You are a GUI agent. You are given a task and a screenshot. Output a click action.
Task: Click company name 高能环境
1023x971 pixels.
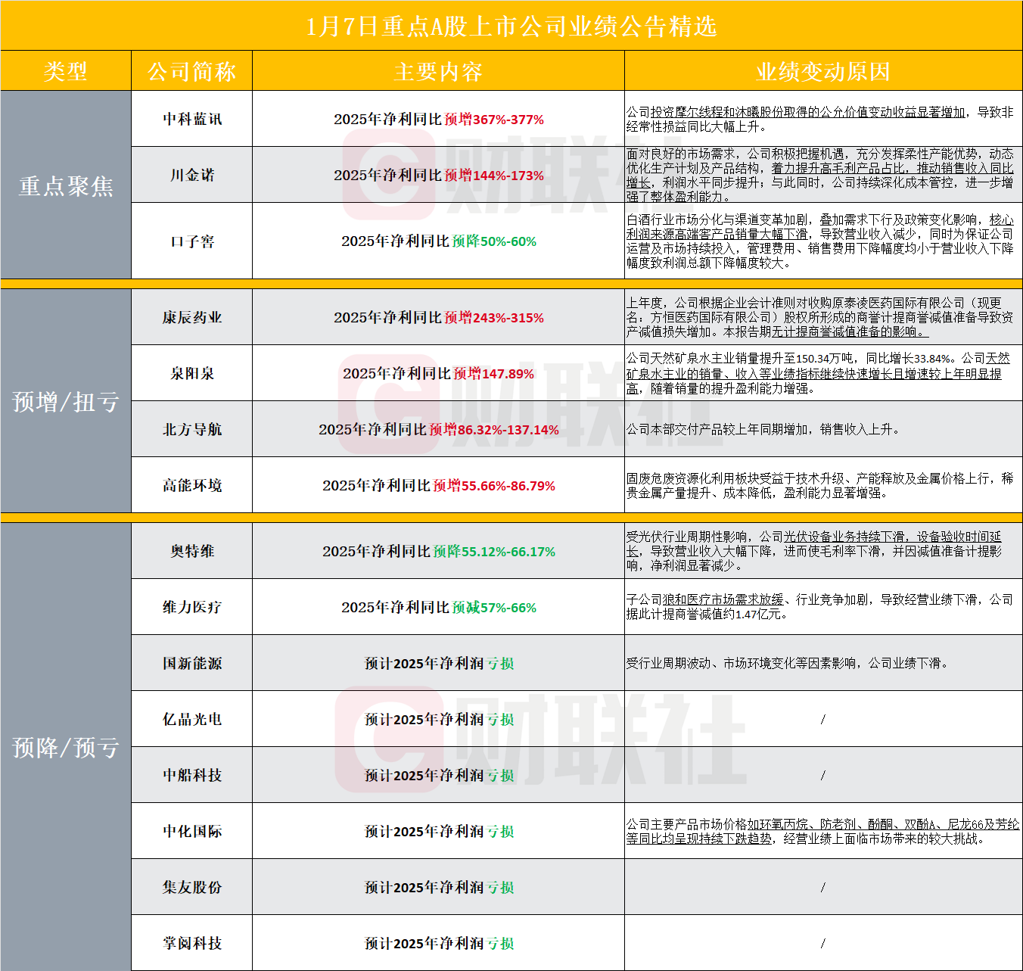coord(192,485)
